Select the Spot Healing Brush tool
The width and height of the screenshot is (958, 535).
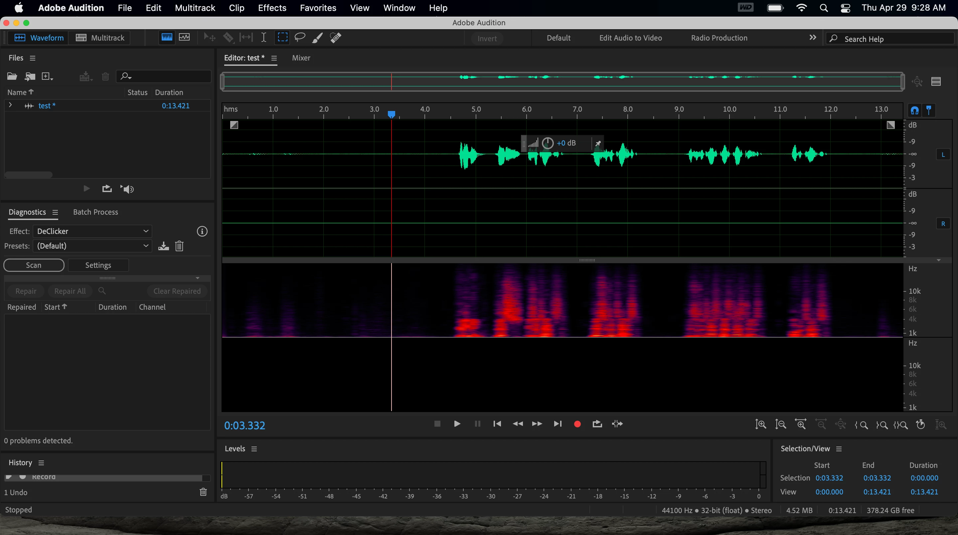335,38
